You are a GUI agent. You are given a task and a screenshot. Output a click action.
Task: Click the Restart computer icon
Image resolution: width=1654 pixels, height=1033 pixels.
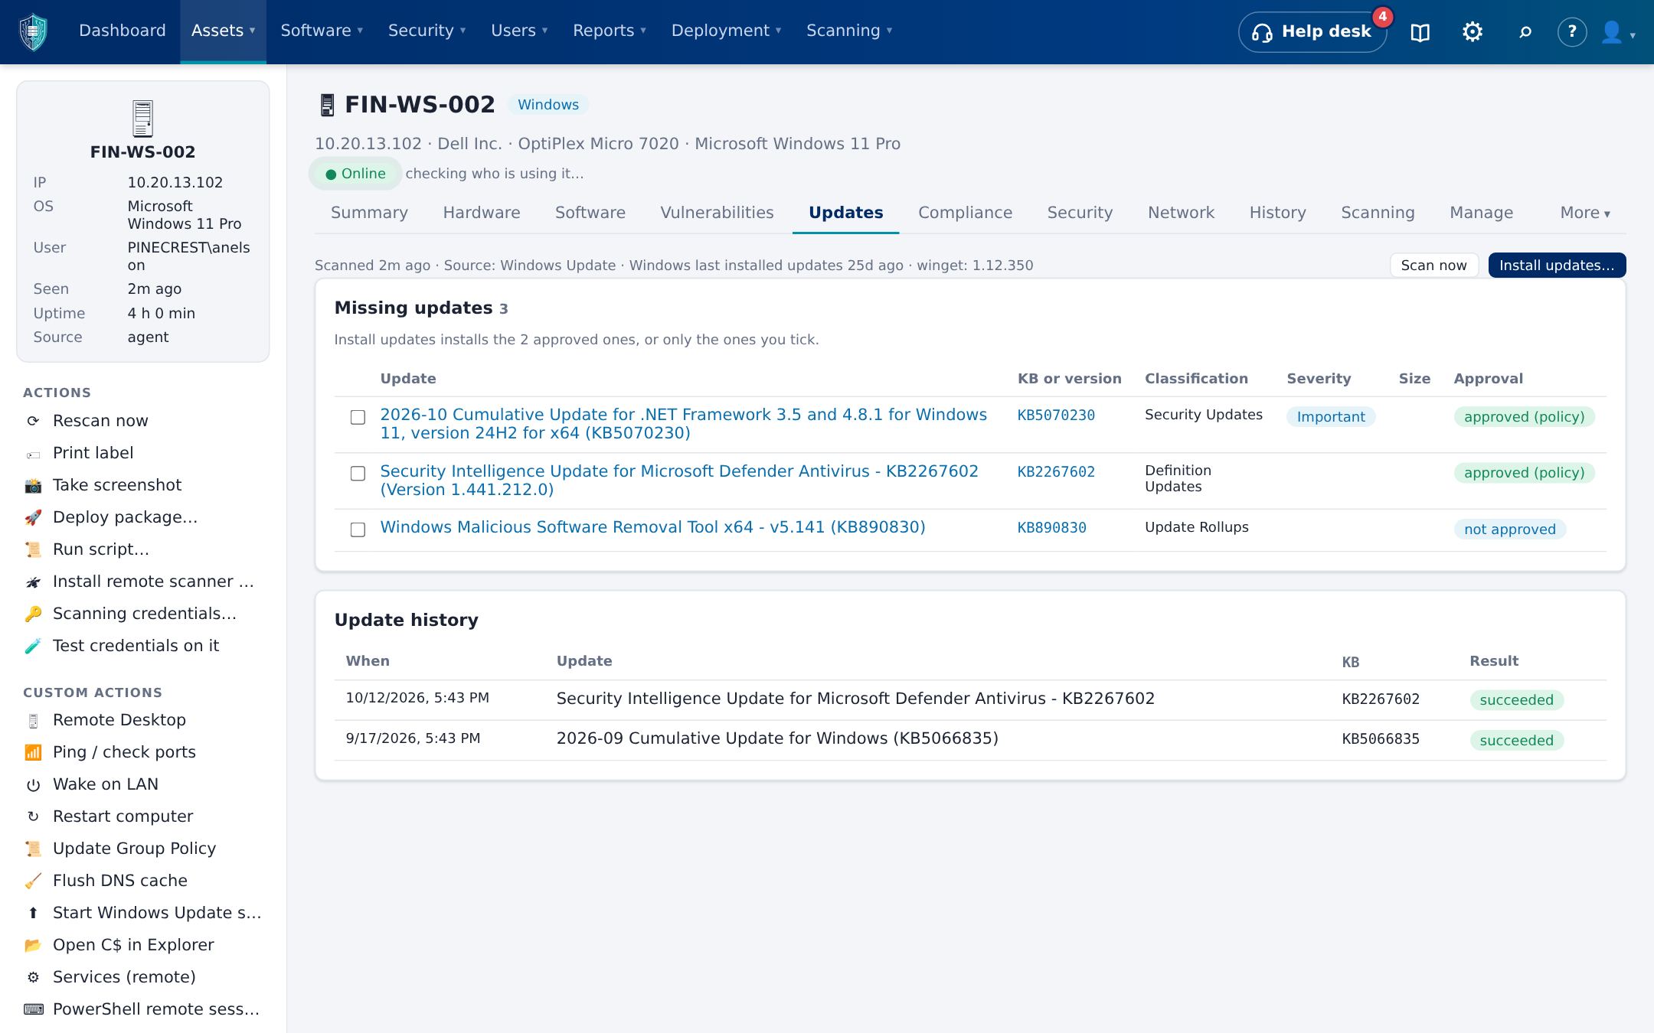[x=33, y=816]
